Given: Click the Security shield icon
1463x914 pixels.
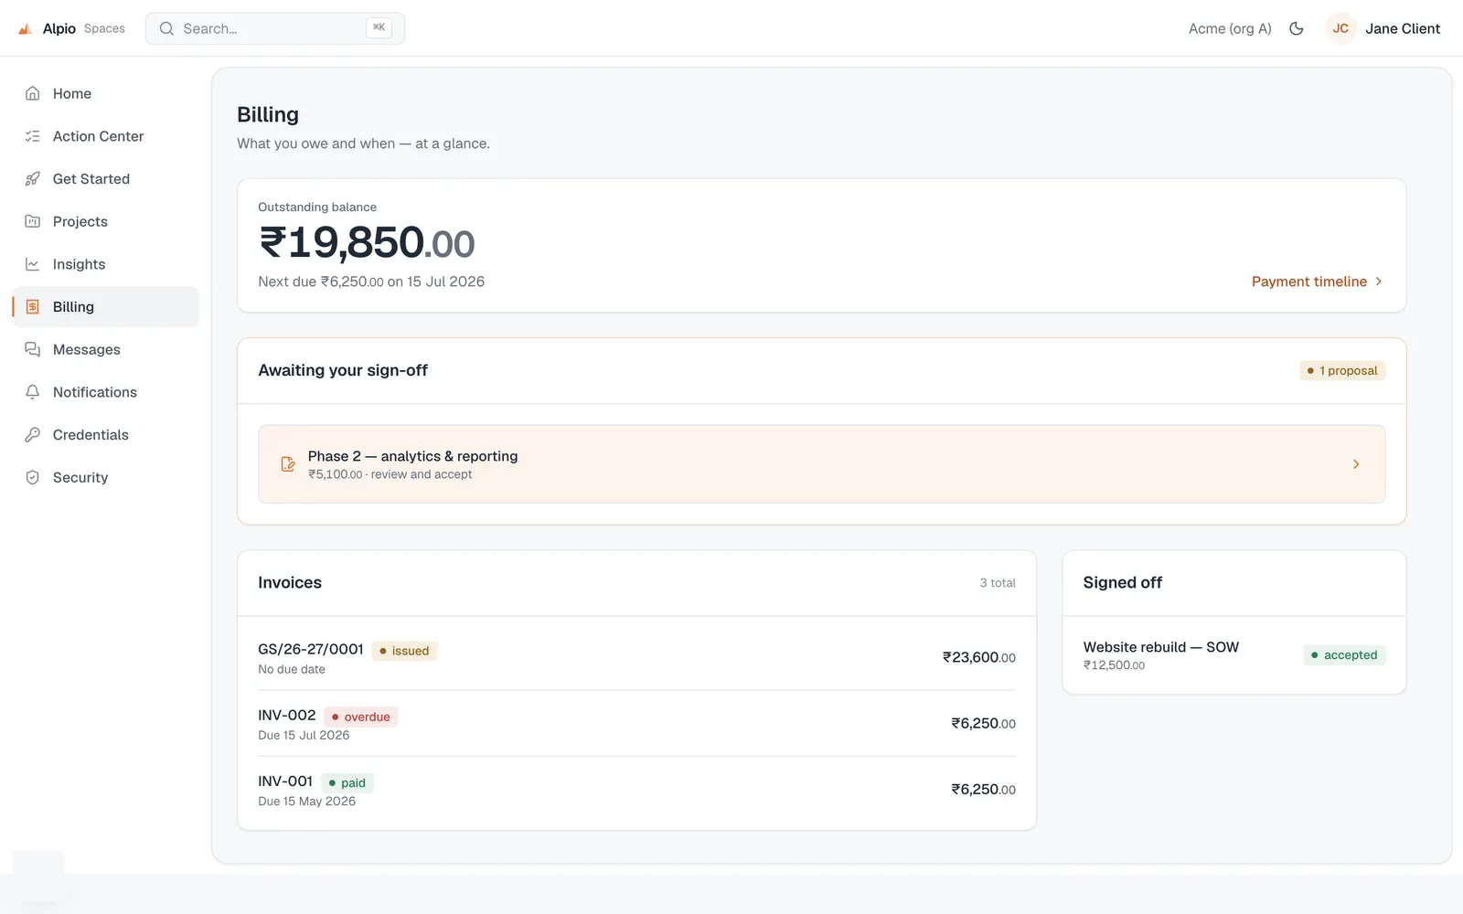Looking at the screenshot, I should [33, 477].
